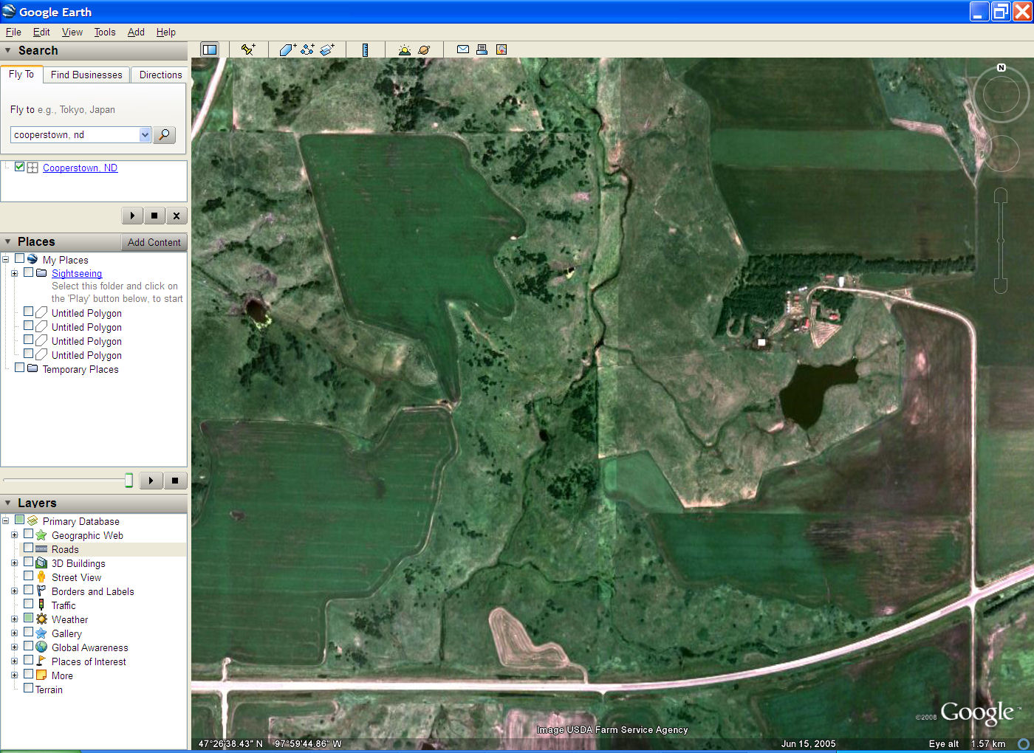Click the Add Image Overlay icon
Screen dimensions: 1034x753
tap(327, 49)
